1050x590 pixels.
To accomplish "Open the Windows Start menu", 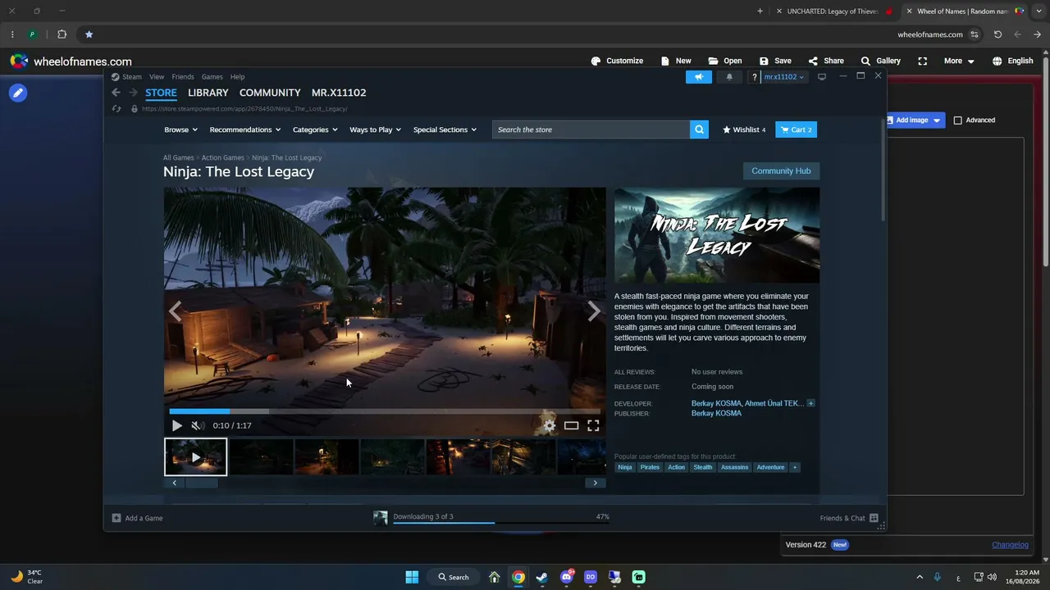I will pyautogui.click(x=412, y=577).
